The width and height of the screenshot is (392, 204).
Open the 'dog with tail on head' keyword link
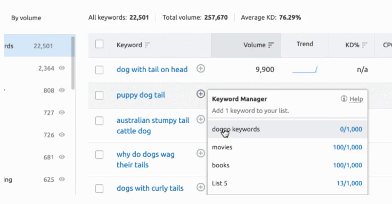click(152, 70)
